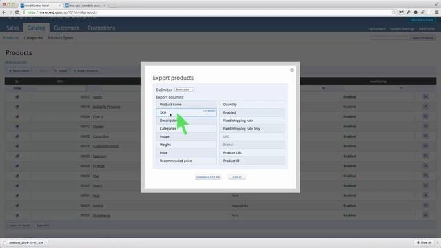Select the UPC export column

[252, 136]
